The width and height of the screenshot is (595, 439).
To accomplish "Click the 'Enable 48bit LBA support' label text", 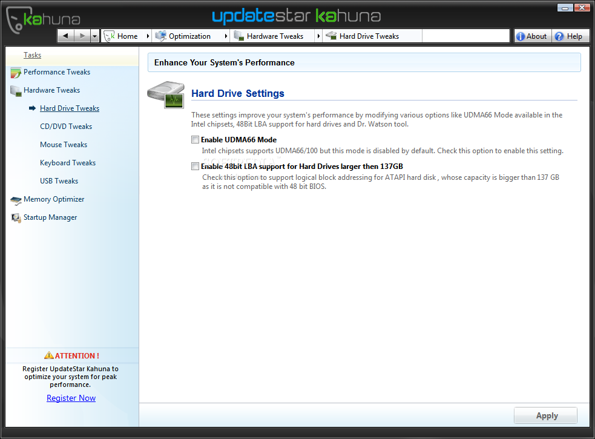I will [302, 167].
